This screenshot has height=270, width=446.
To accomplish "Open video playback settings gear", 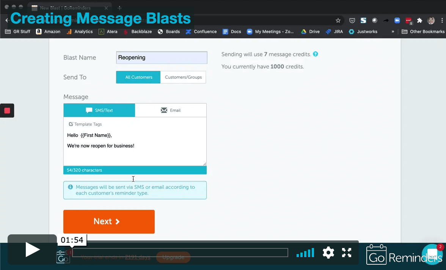I will (x=328, y=253).
